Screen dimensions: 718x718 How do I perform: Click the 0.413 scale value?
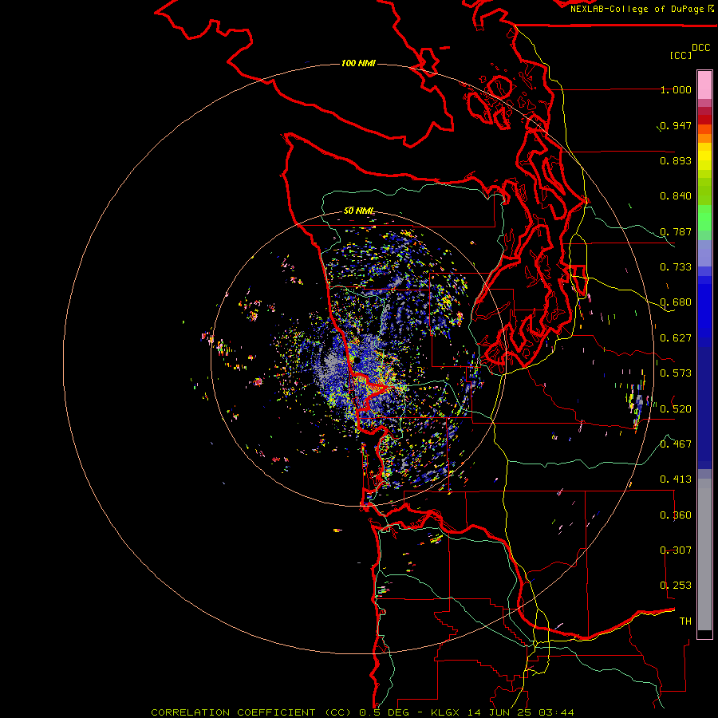click(676, 479)
